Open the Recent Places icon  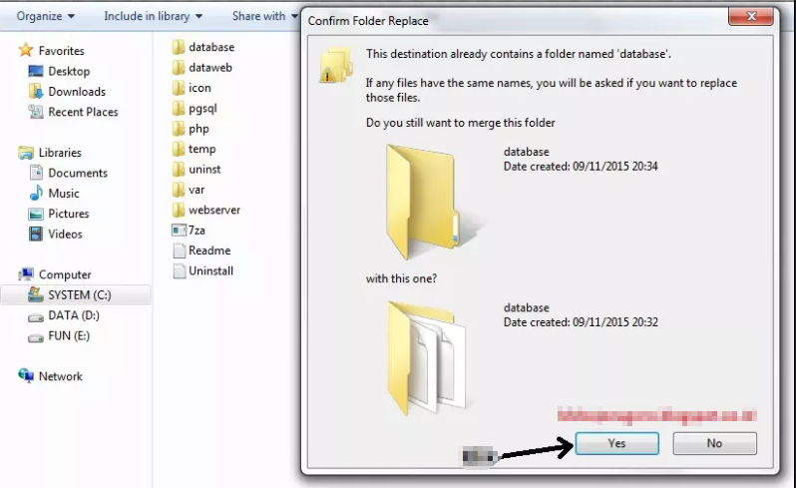(36, 112)
